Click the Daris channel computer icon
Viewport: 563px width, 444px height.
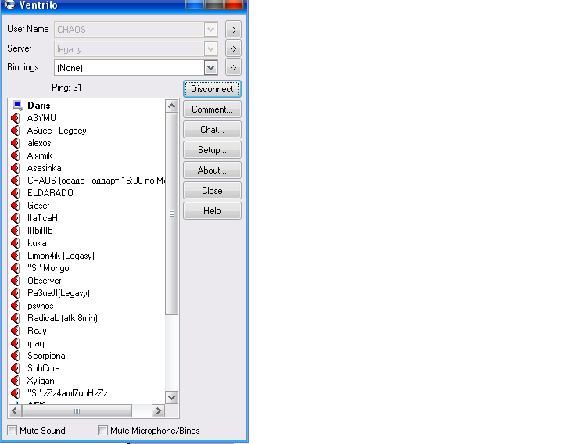click(17, 106)
